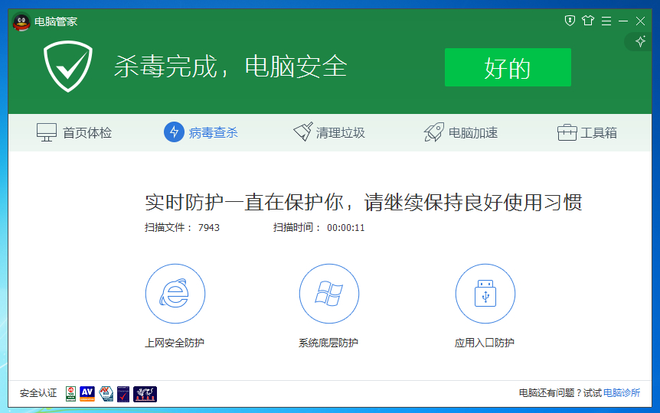
Task: Switch to the 首页体检 tab
Action: (x=74, y=132)
